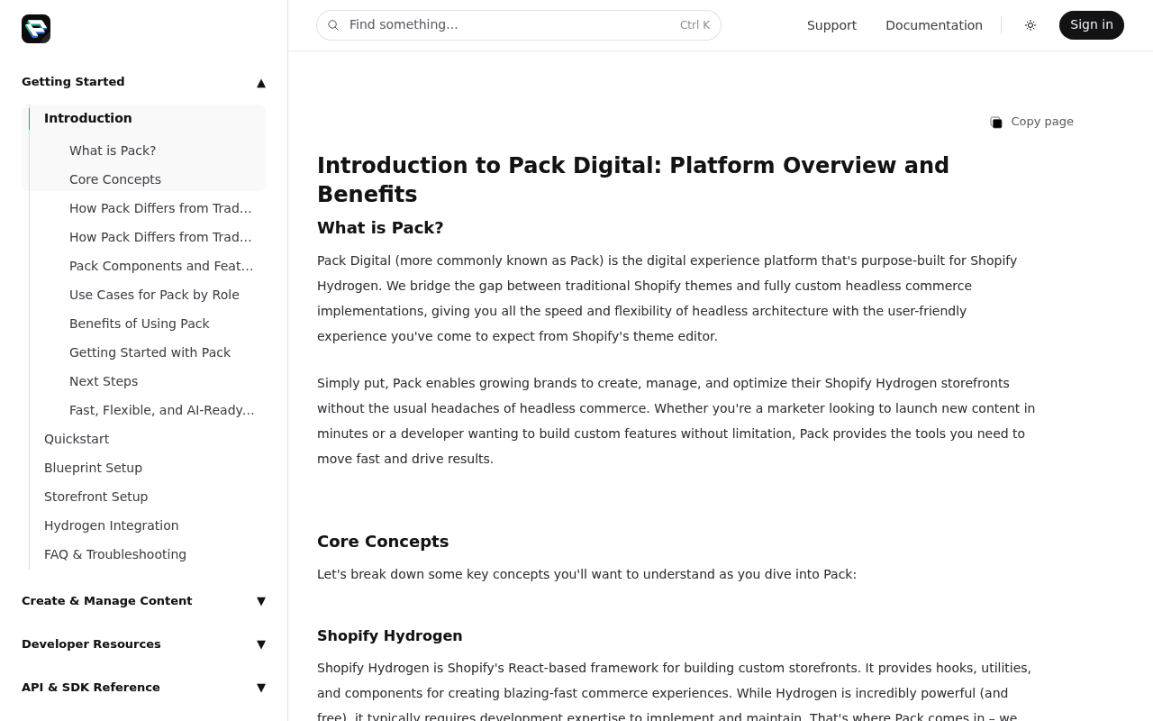This screenshot has height=721, width=1153.
Task: Click the API & SDK Reference heading
Action: (91, 688)
